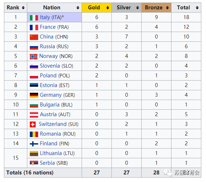
Task: Open the France country link
Action: click(48, 27)
